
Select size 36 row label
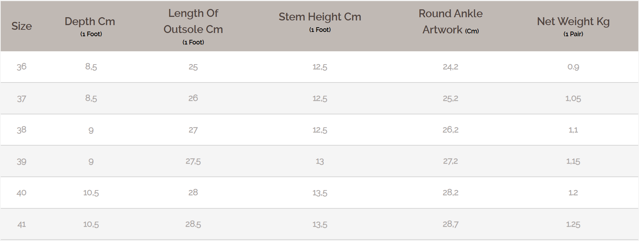22,67
